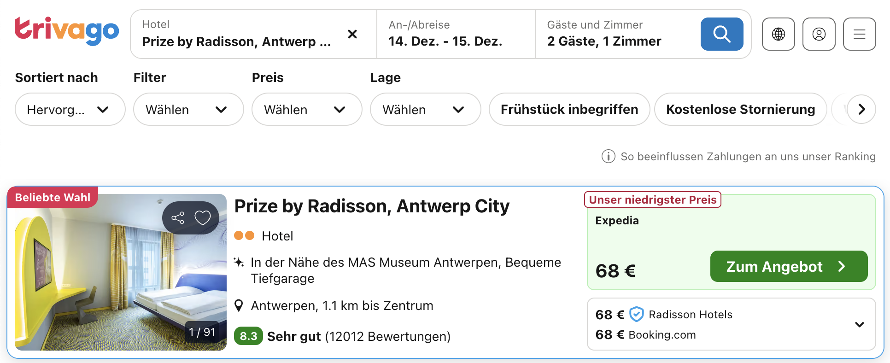Click the blue search magnifier button
This screenshot has width=890, height=363.
pyautogui.click(x=721, y=34)
